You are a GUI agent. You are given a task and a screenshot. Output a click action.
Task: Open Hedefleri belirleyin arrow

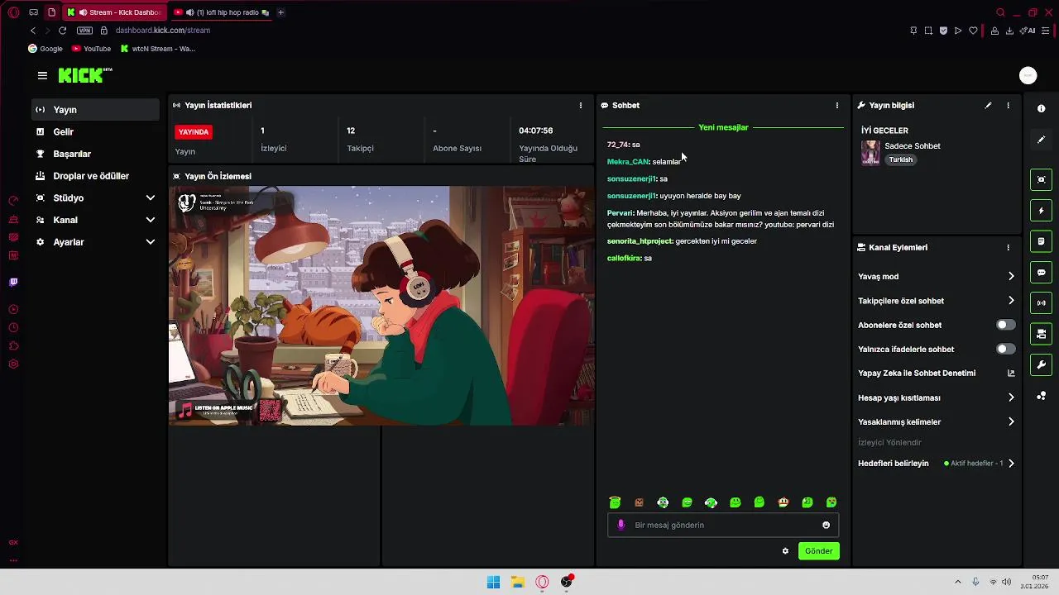[1010, 464]
